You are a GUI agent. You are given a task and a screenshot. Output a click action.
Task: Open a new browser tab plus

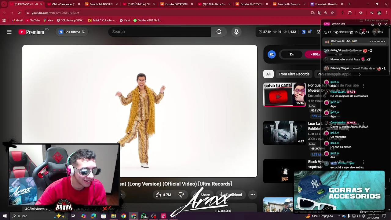click(349, 4)
